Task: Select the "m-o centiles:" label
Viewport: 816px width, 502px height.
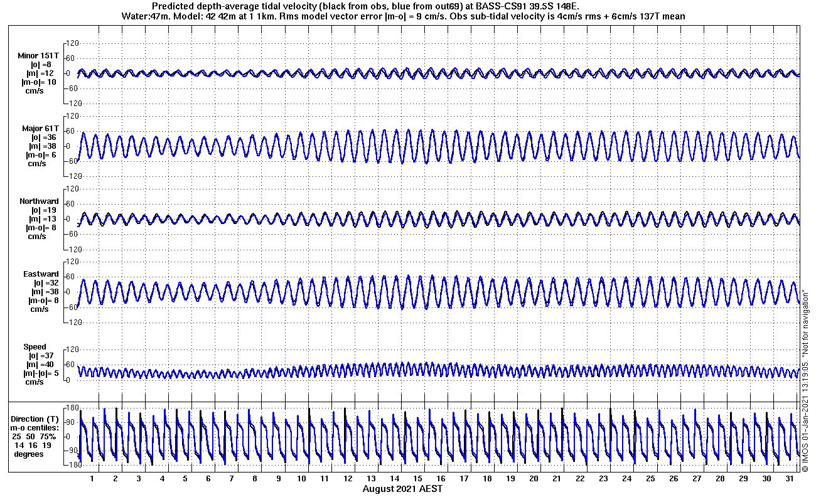Action: coord(36,428)
